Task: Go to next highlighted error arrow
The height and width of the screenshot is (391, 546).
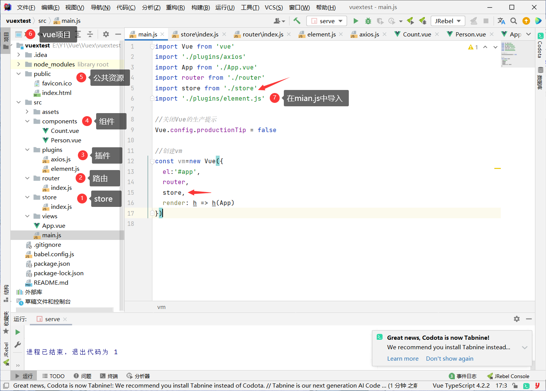Action: pos(495,47)
